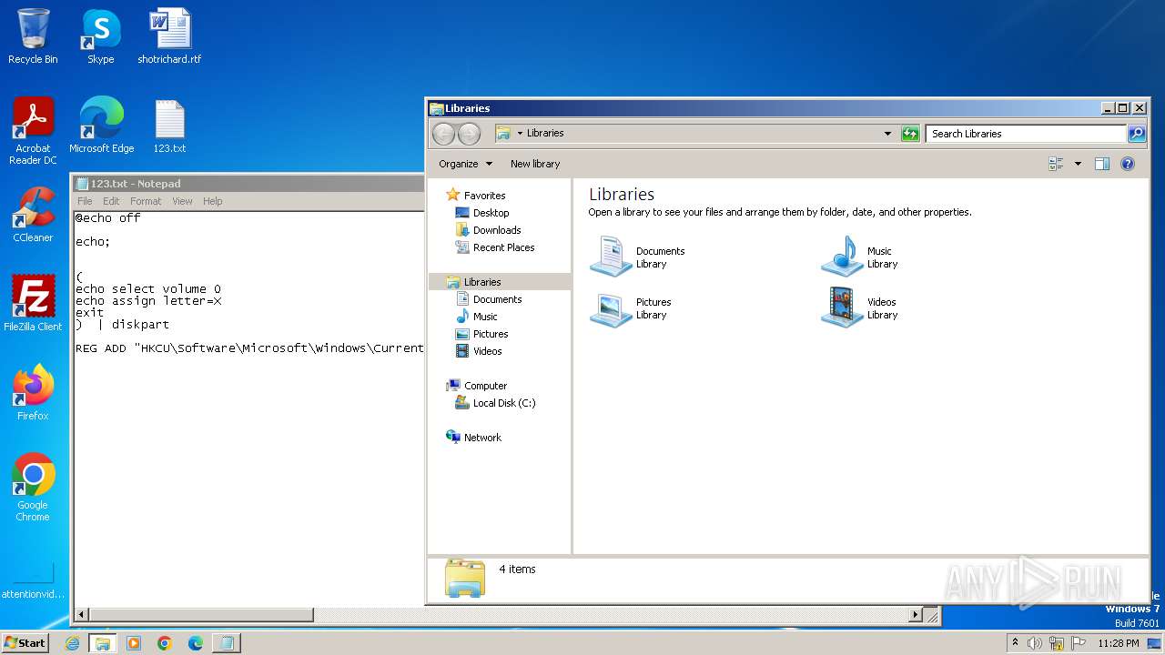Launch Skype from the desktop

tap(100, 36)
